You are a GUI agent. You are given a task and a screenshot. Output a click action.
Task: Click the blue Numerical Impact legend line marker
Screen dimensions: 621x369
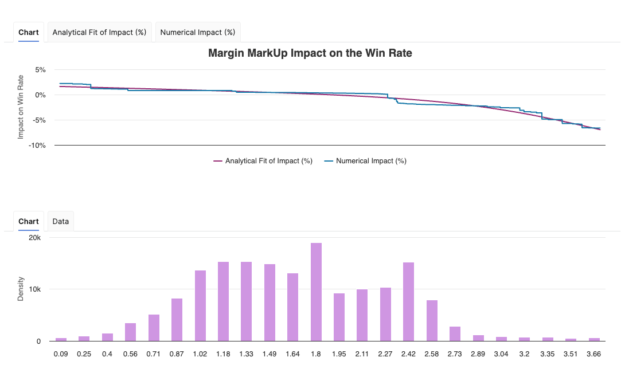[329, 161]
